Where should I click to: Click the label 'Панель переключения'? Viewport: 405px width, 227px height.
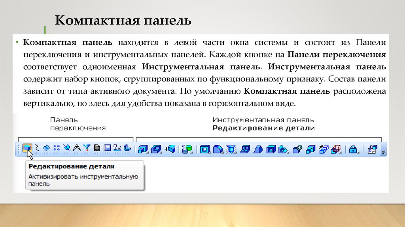click(x=78, y=124)
